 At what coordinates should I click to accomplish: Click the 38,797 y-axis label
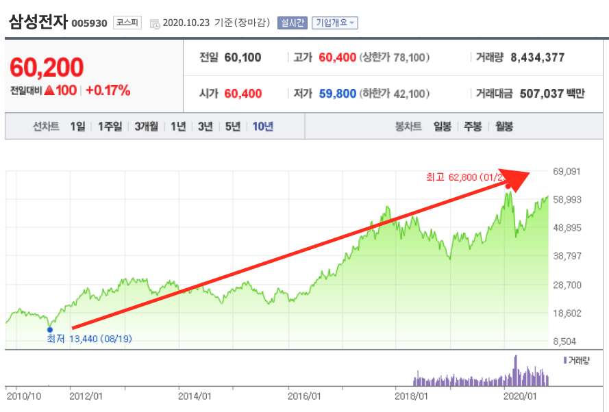[x=567, y=256]
